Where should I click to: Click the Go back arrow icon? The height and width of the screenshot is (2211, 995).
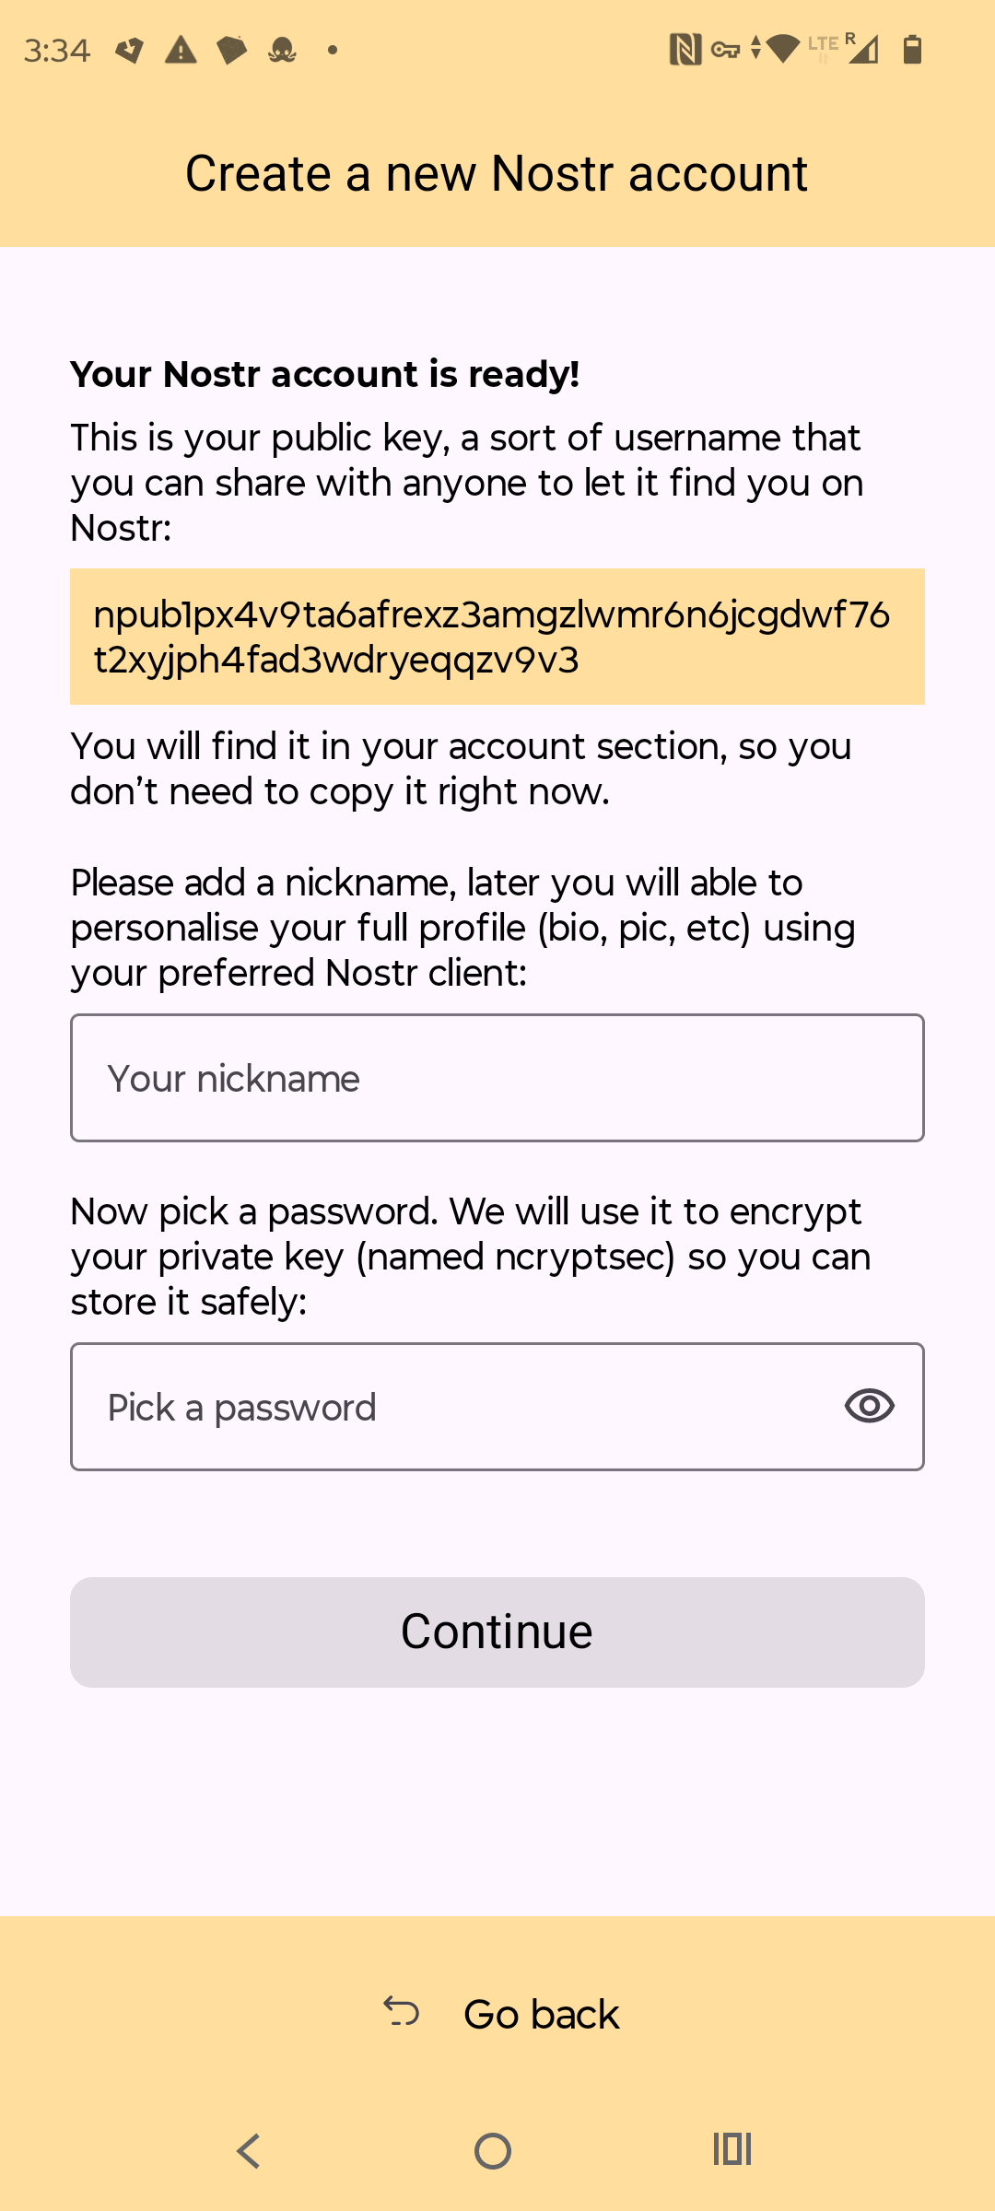point(402,2012)
